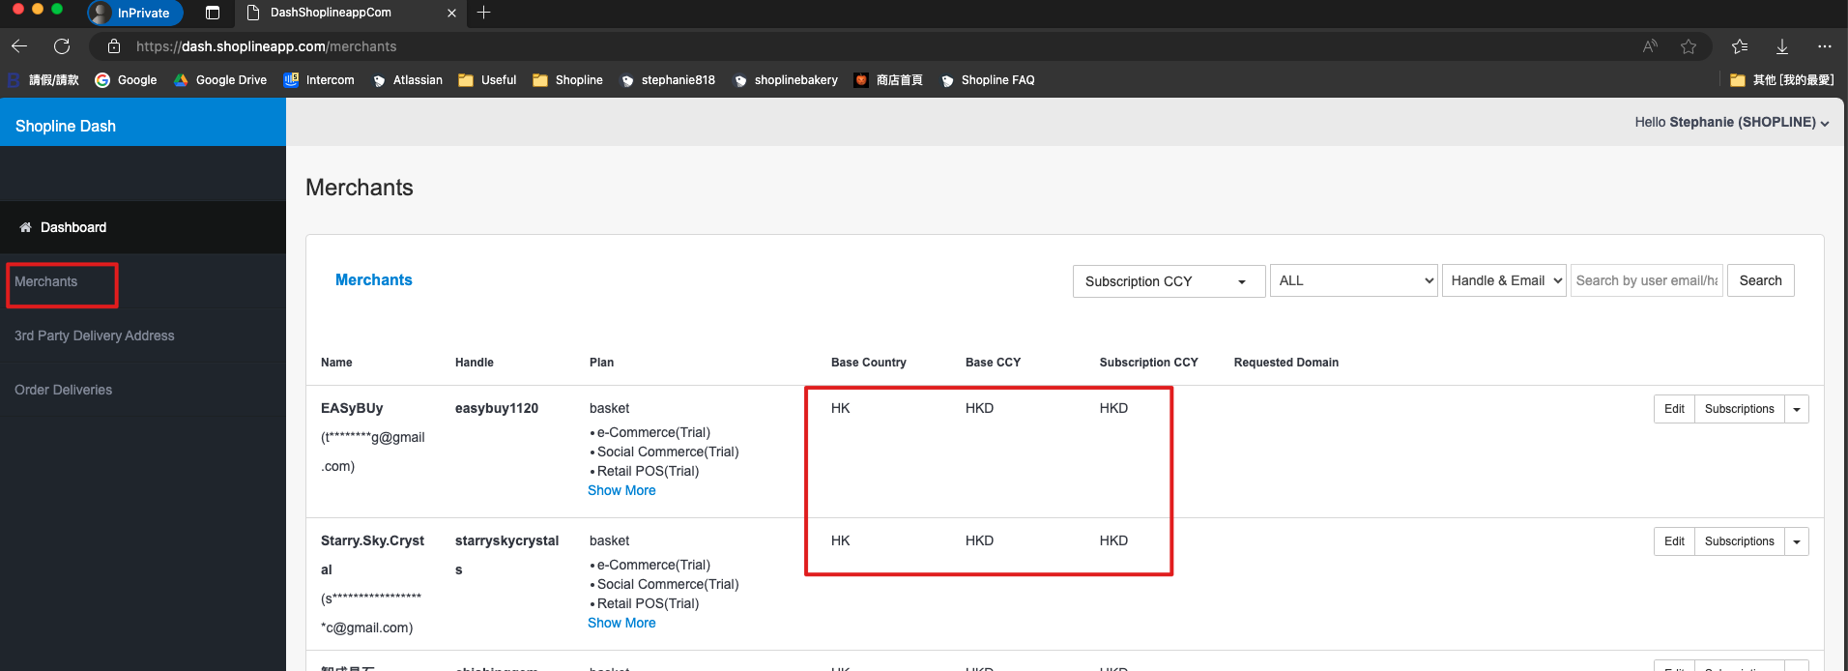Viewport: 1848px width, 671px height.
Task: Close the DashShoplineappCom tab
Action: point(451,13)
